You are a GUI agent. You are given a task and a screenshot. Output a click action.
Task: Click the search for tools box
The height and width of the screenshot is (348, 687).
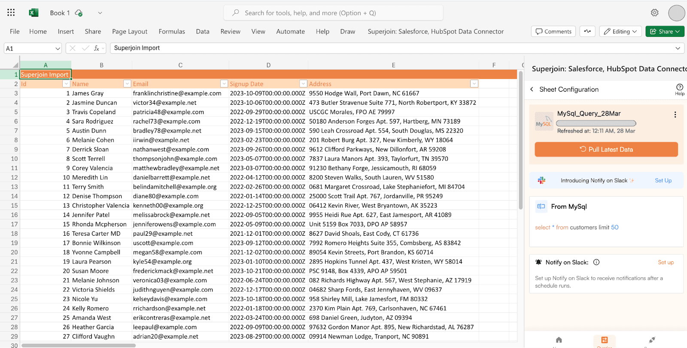333,13
